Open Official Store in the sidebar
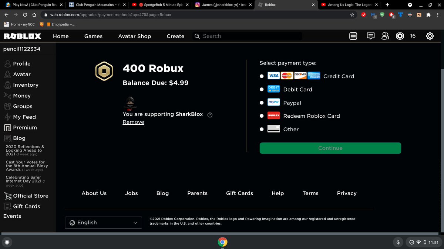Viewport: 444px width, 249px height. [30, 196]
